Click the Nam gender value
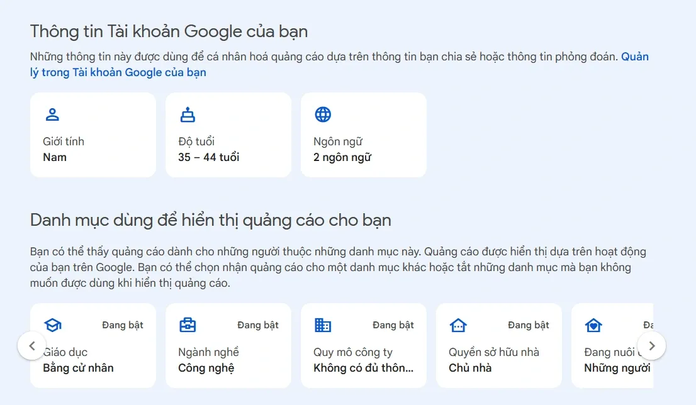This screenshot has height=405, width=696. (55, 157)
